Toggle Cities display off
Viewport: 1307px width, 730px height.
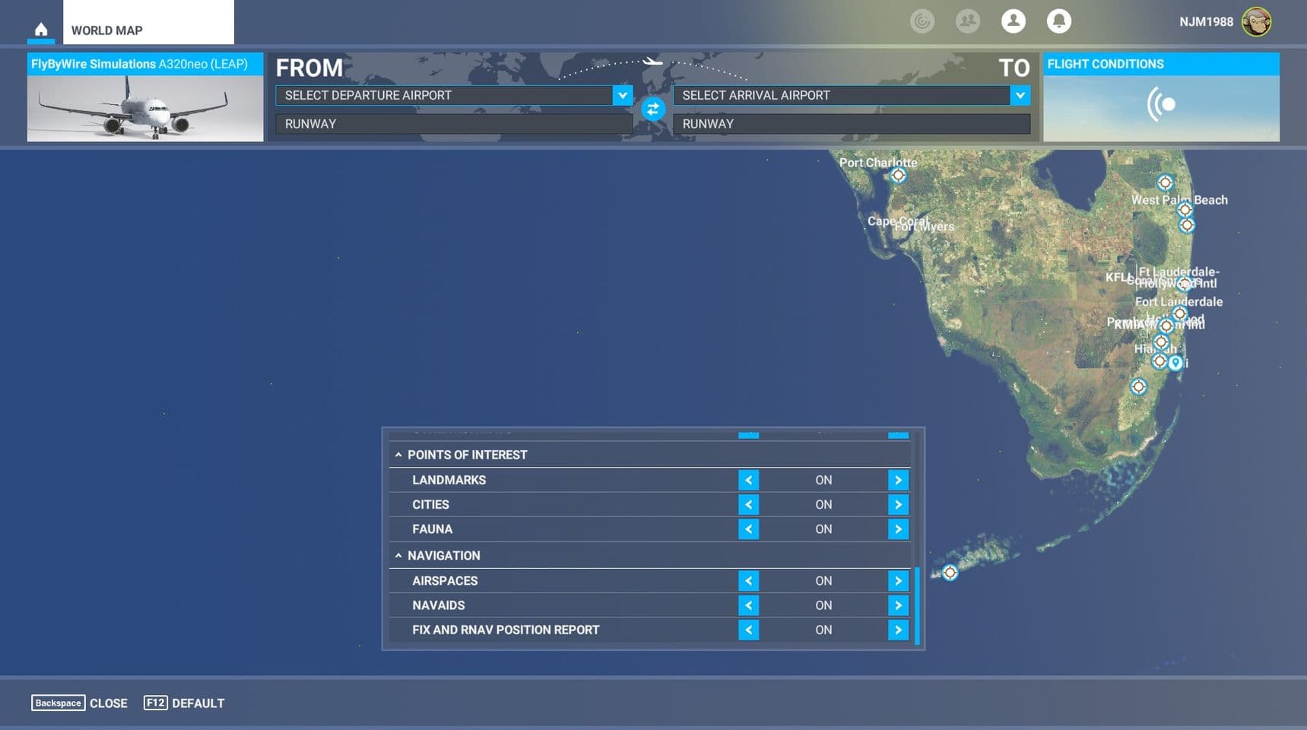(748, 504)
